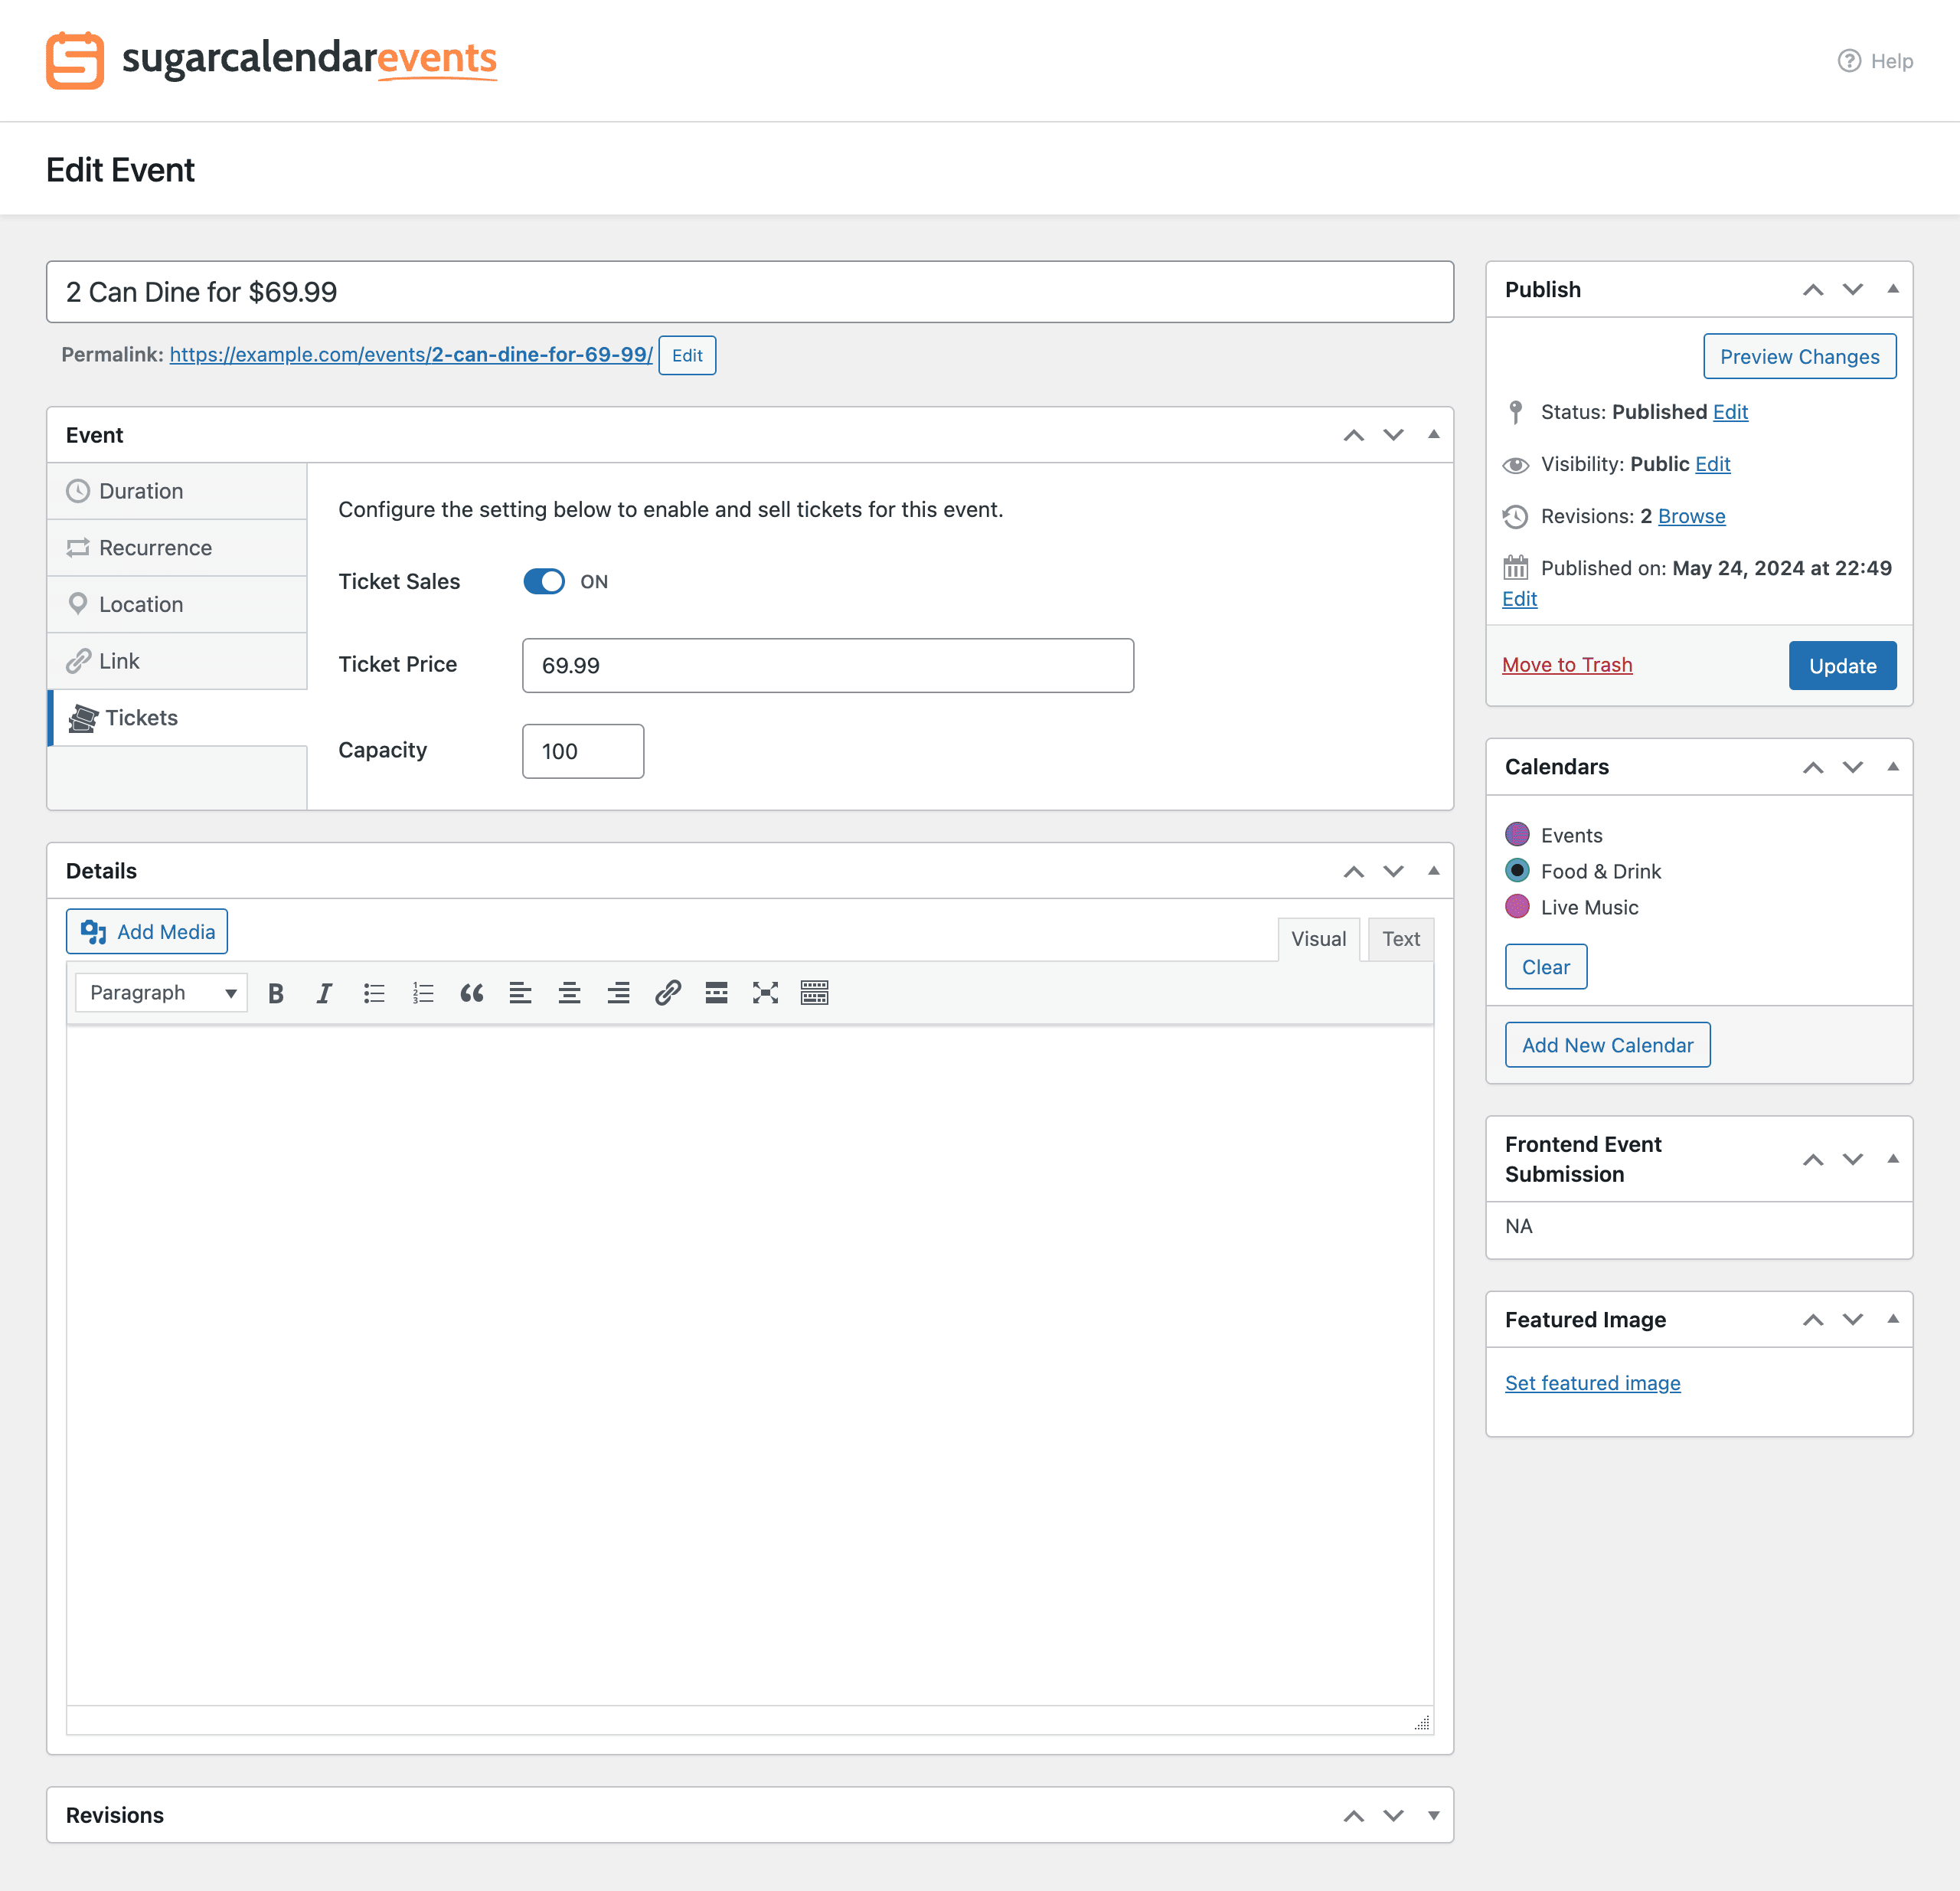This screenshot has height=1891, width=1960.
Task: Click the Update button
Action: (1842, 666)
